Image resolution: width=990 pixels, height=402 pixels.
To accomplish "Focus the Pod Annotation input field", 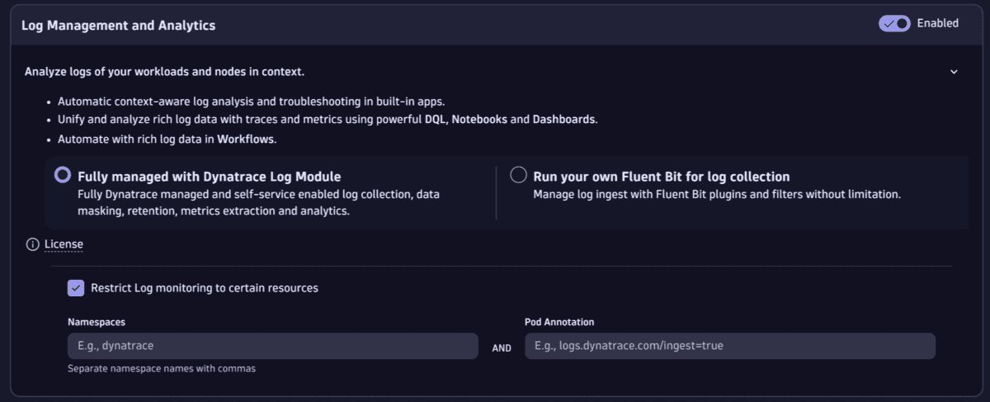I will [730, 346].
